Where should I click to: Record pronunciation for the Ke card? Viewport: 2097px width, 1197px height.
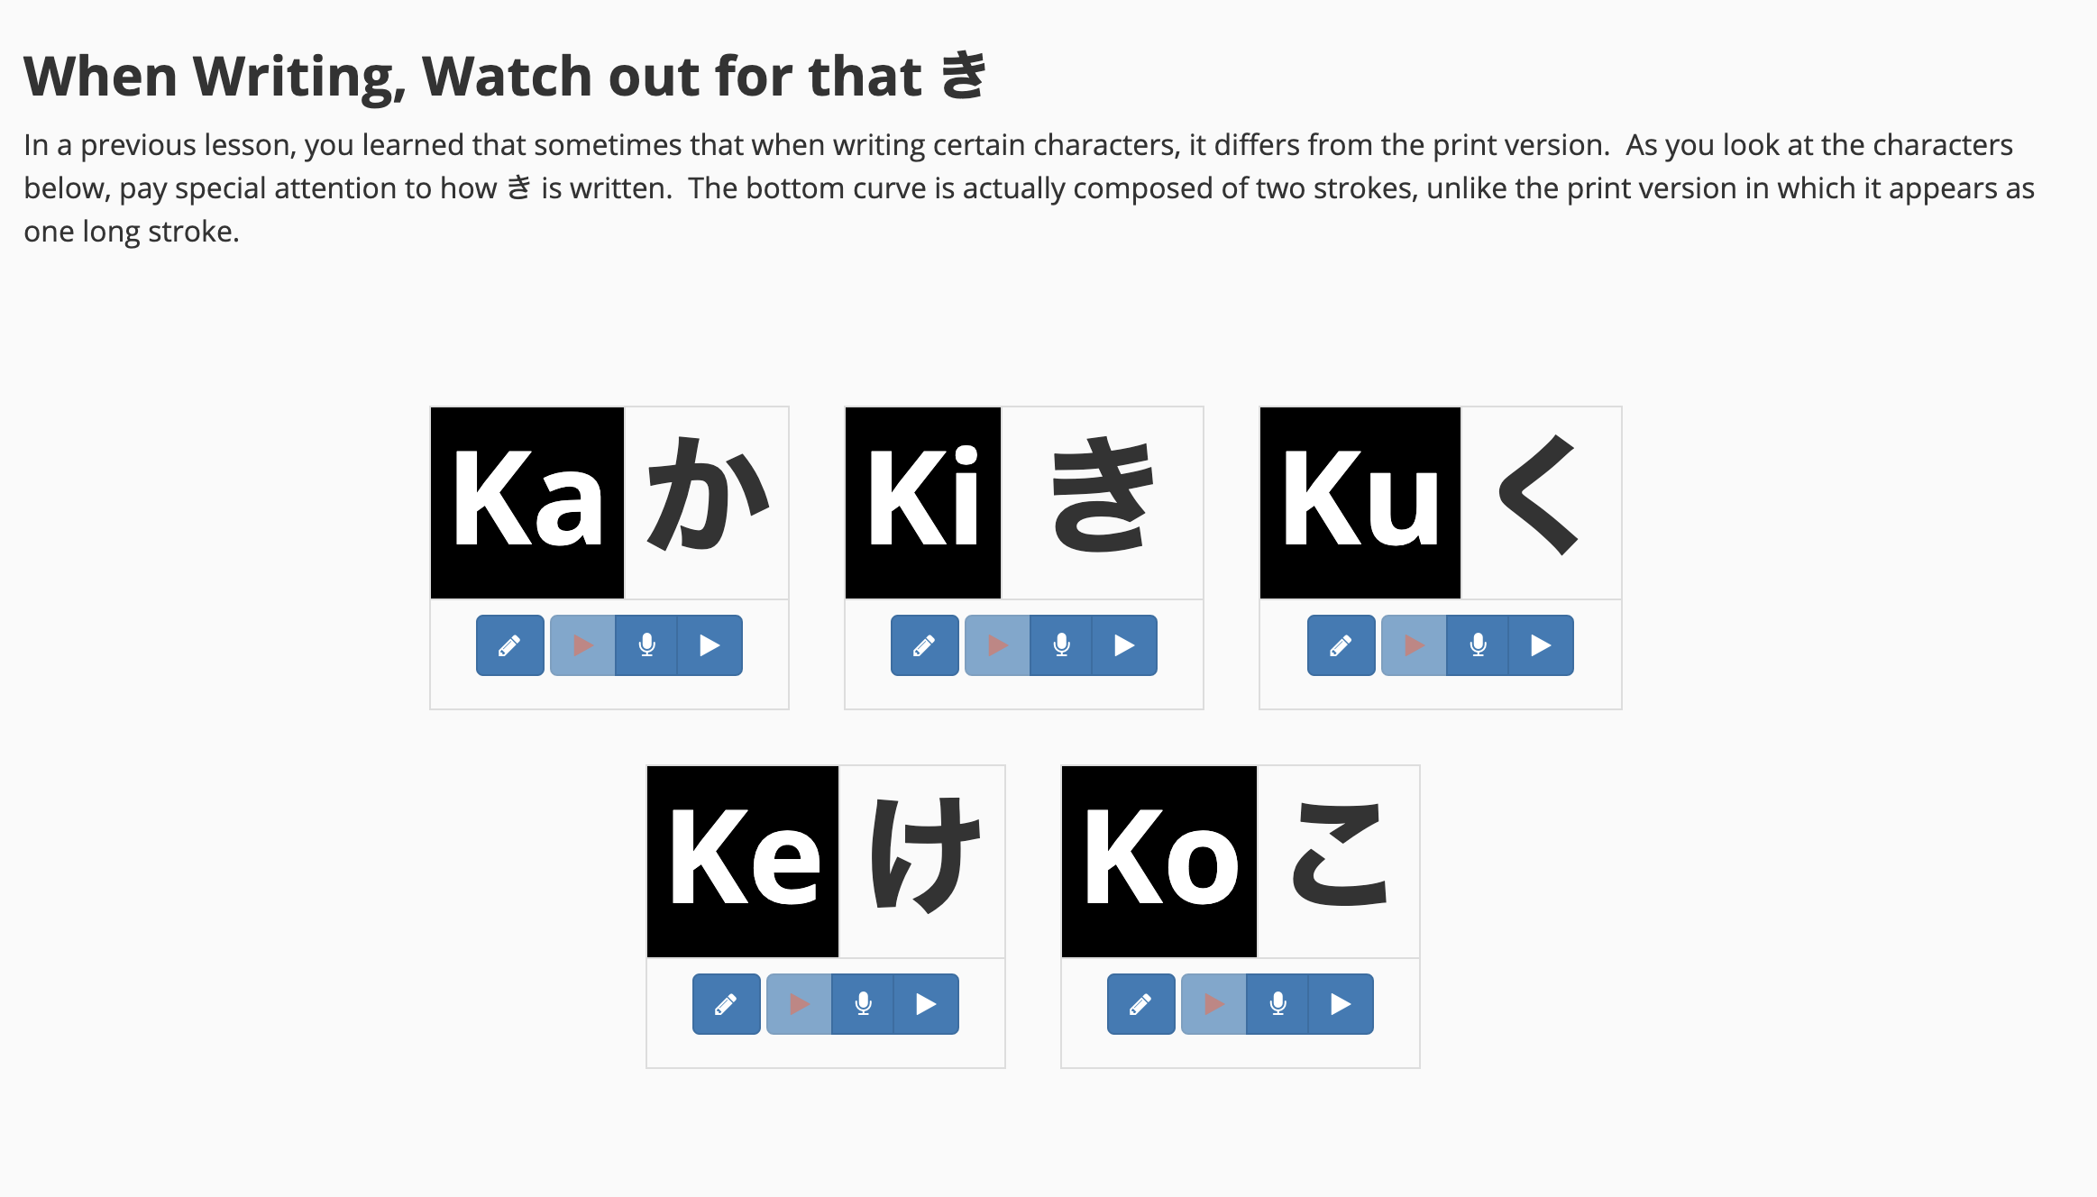click(x=863, y=1004)
